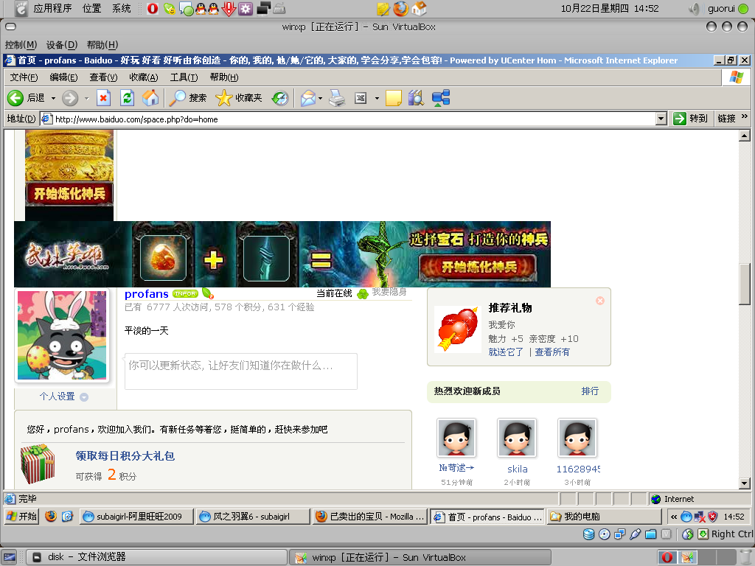755x566 pixels.
Task: Switch to the Mozilla sold items taskbar window
Action: [x=370, y=517]
